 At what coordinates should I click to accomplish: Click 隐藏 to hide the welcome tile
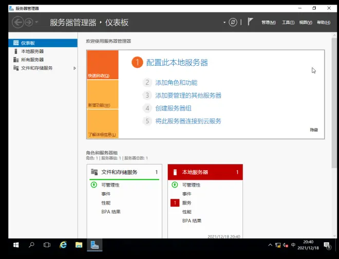point(314,130)
